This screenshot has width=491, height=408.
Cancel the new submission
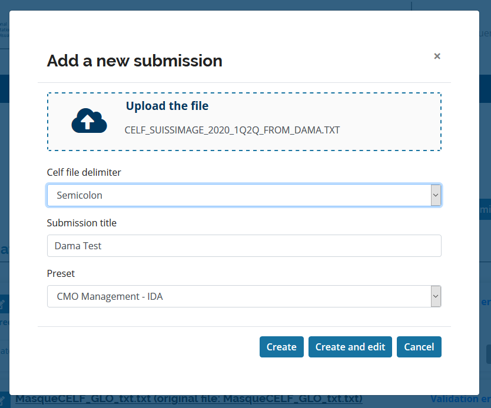point(419,347)
